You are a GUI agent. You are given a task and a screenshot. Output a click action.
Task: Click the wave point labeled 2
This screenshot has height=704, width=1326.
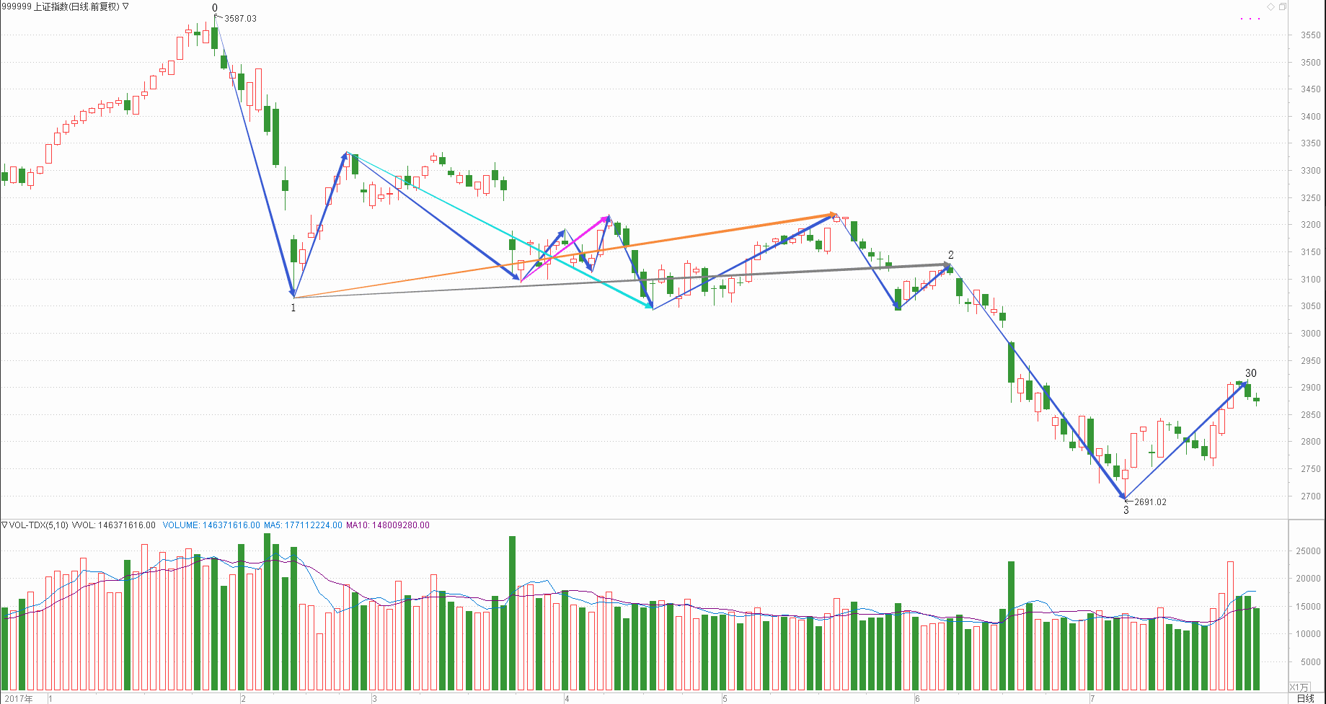pos(951,255)
